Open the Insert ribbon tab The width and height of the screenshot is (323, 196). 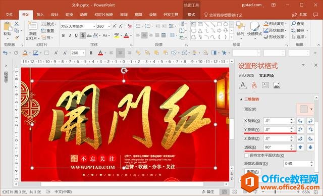40,15
